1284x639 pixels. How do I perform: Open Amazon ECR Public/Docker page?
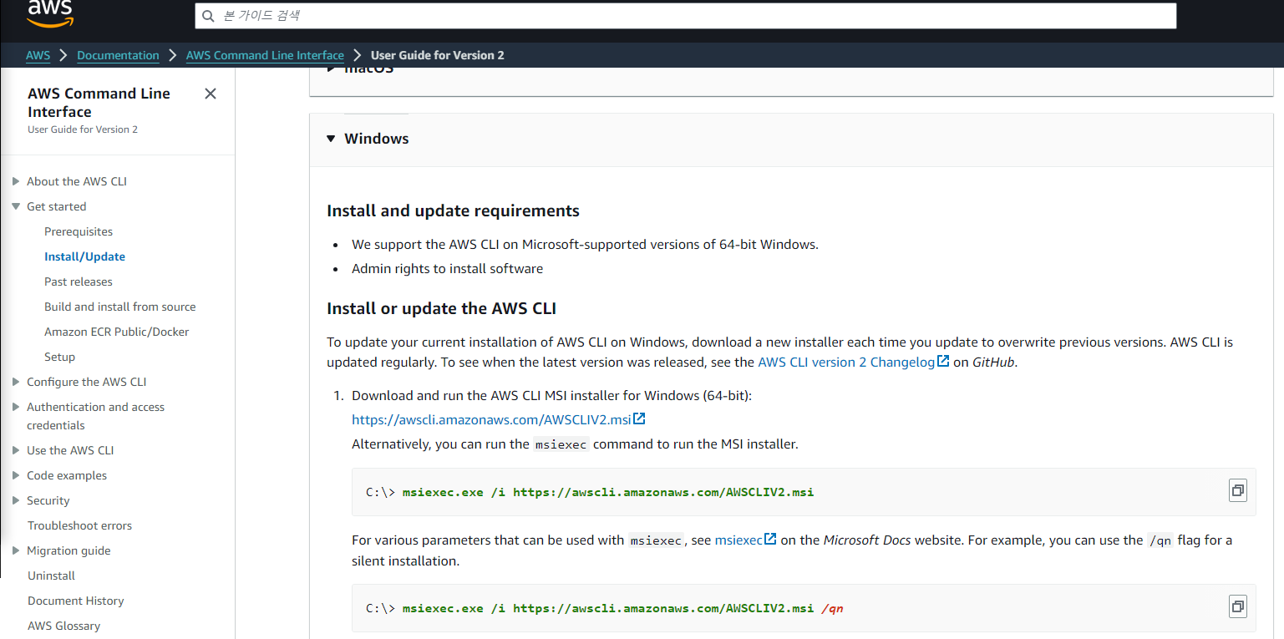coord(117,332)
